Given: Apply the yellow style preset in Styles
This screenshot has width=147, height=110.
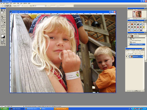Looking at the screenshot, I should [x=144, y=27].
